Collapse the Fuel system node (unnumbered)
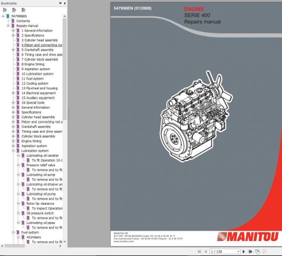The height and width of the screenshot is (256, 282). coord(13,232)
